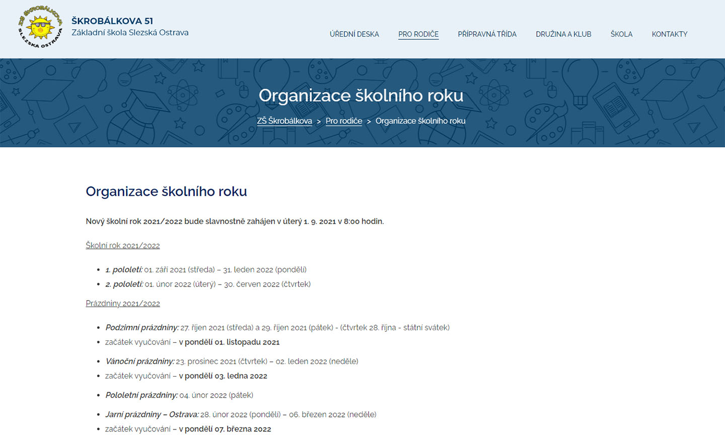Image resolution: width=725 pixels, height=435 pixels.
Task: Follow the Pro rodiče breadcrumb link
Action: (344, 121)
